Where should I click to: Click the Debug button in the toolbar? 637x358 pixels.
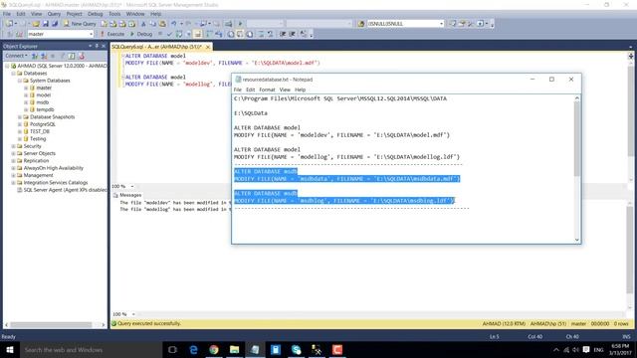pyautogui.click(x=141, y=34)
